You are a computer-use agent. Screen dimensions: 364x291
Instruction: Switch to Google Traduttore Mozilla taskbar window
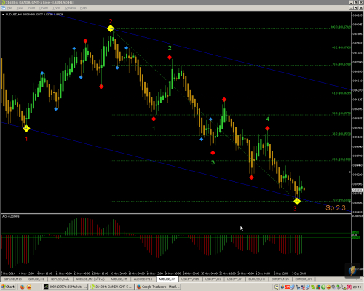(159, 287)
